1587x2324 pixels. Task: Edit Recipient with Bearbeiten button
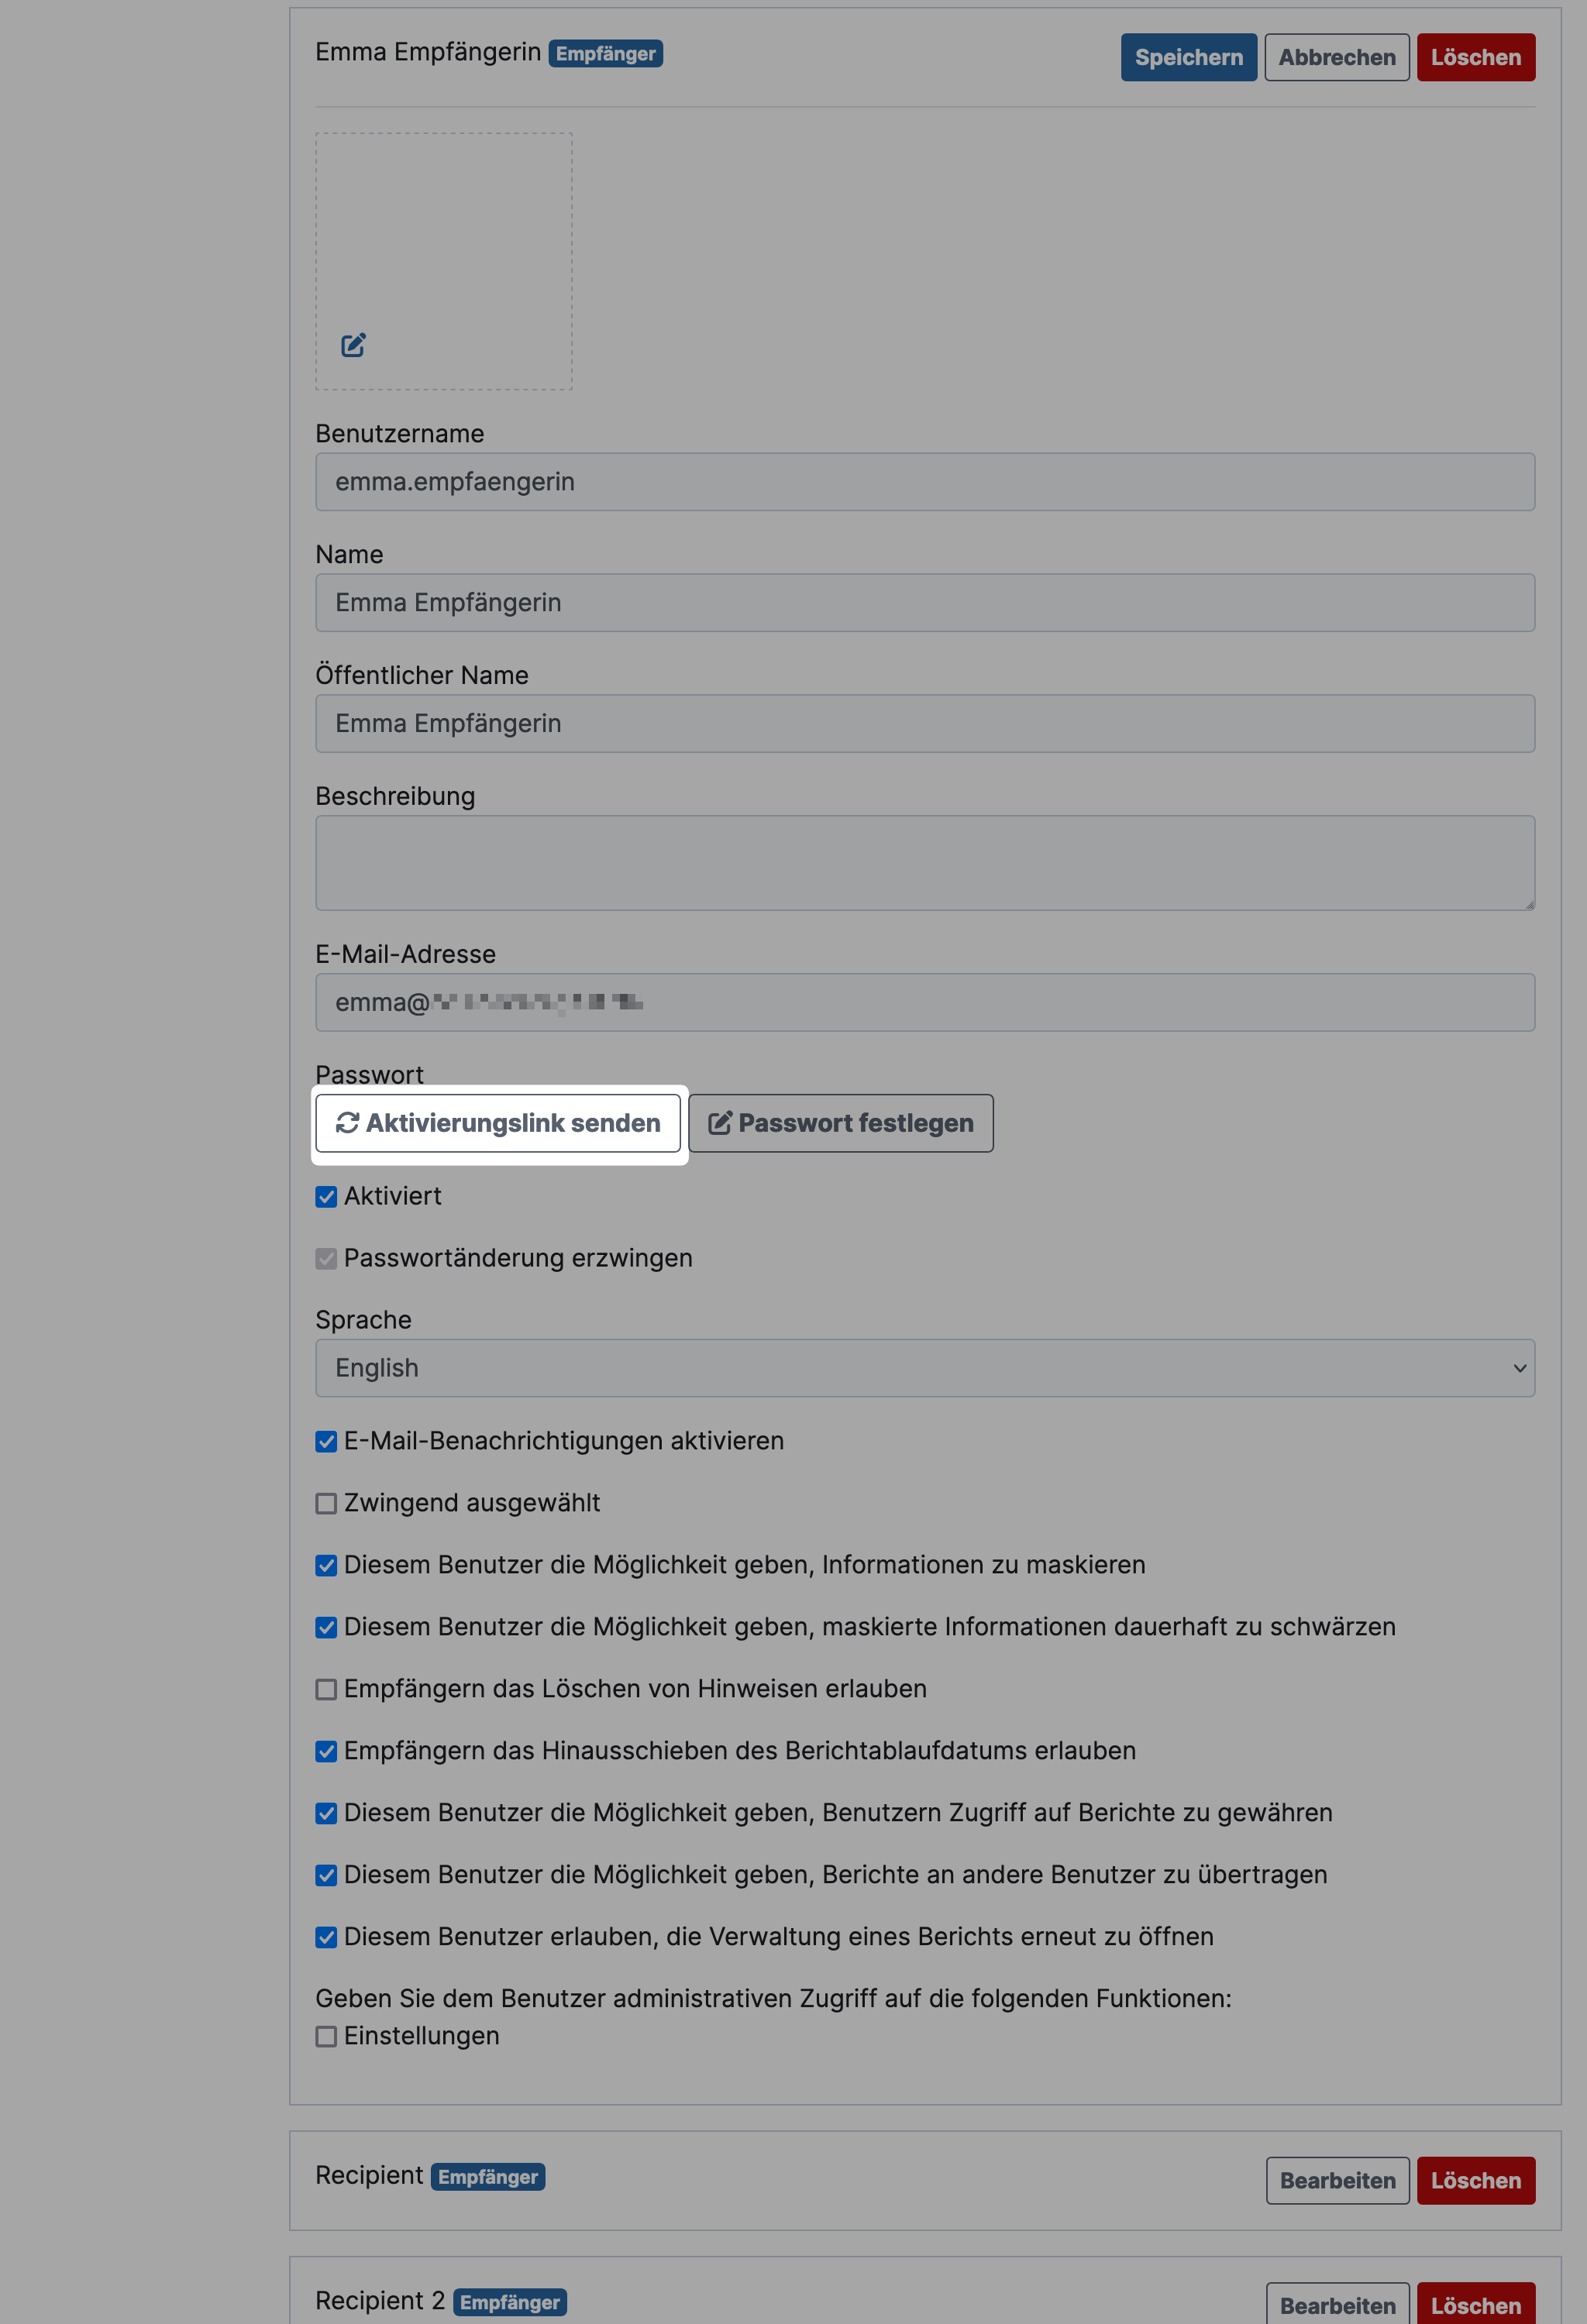(x=1337, y=2181)
